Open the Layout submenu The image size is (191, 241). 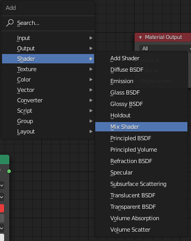[48, 131]
